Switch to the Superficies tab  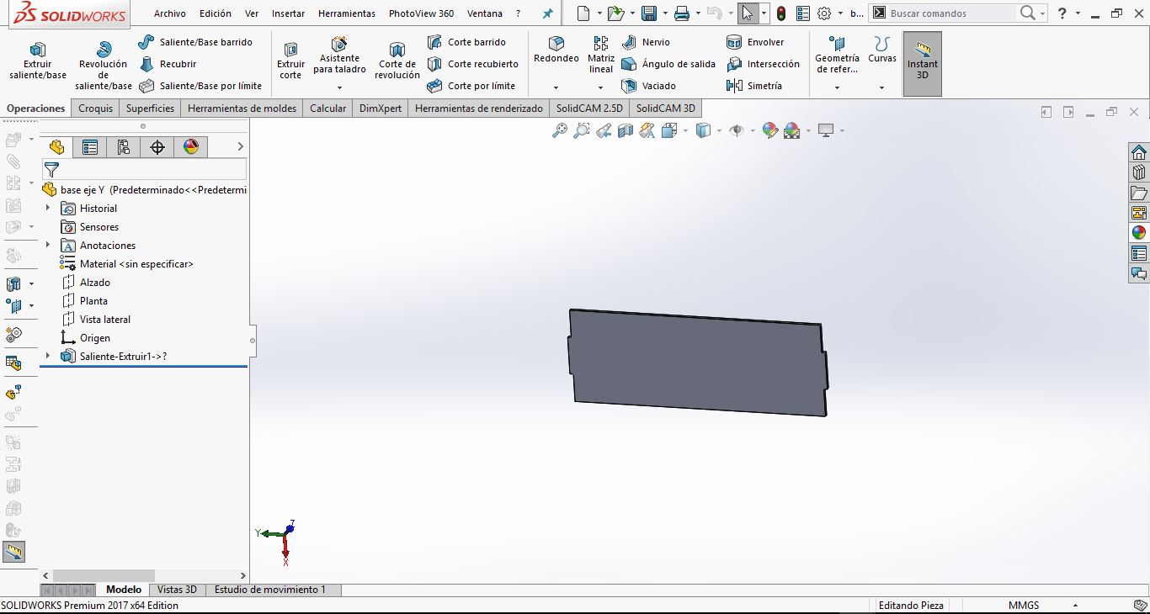point(150,109)
